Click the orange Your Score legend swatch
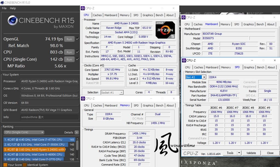Screen dimensions: 280x167 click(5, 165)
